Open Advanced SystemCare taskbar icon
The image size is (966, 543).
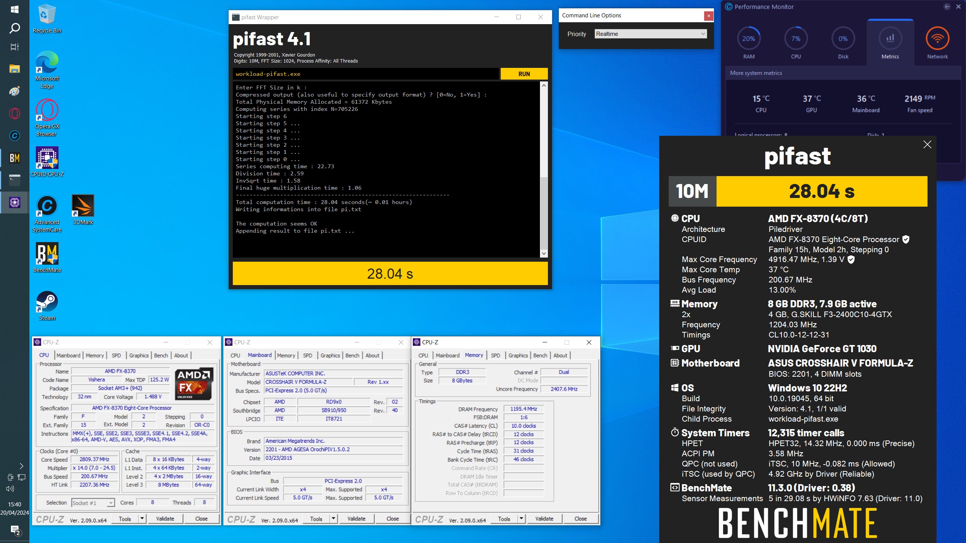[14, 135]
